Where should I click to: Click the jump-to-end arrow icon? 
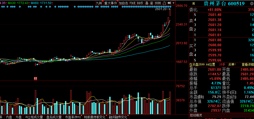point(169,3)
